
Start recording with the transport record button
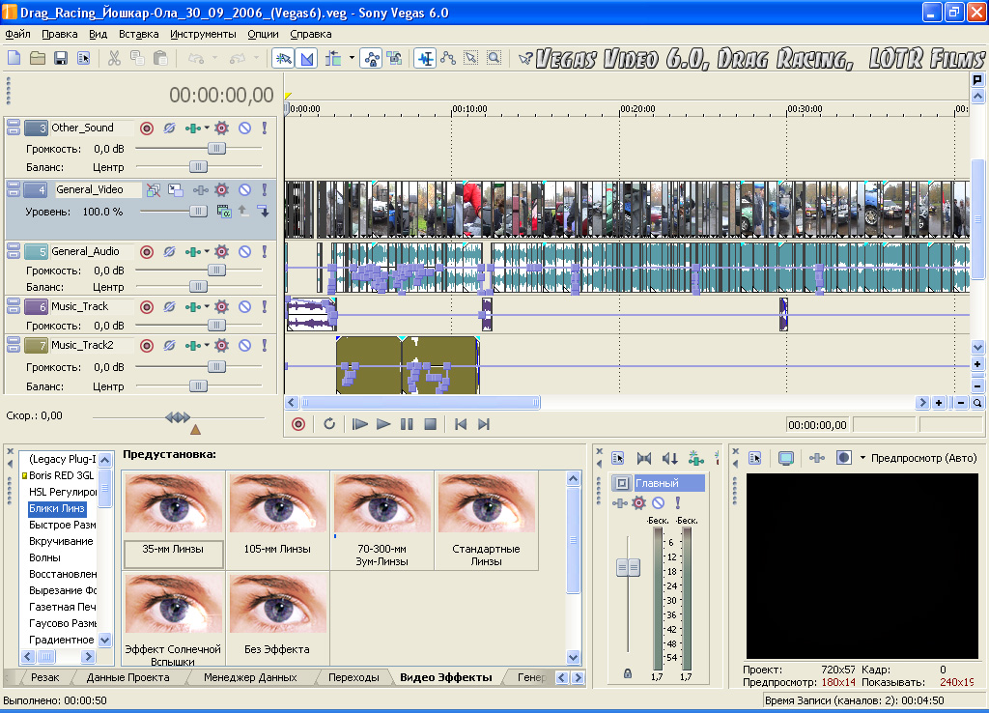pos(298,424)
